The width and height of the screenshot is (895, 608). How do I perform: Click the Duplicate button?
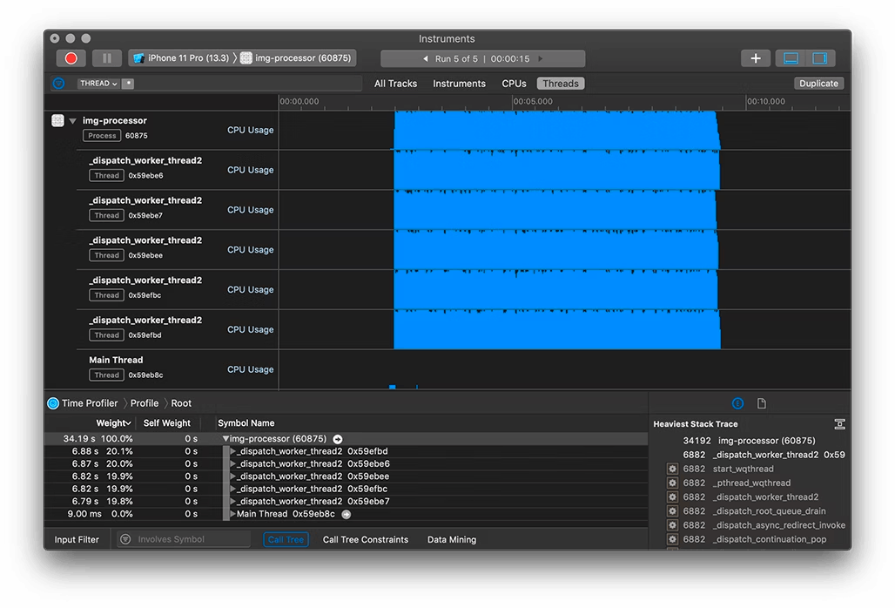[818, 84]
